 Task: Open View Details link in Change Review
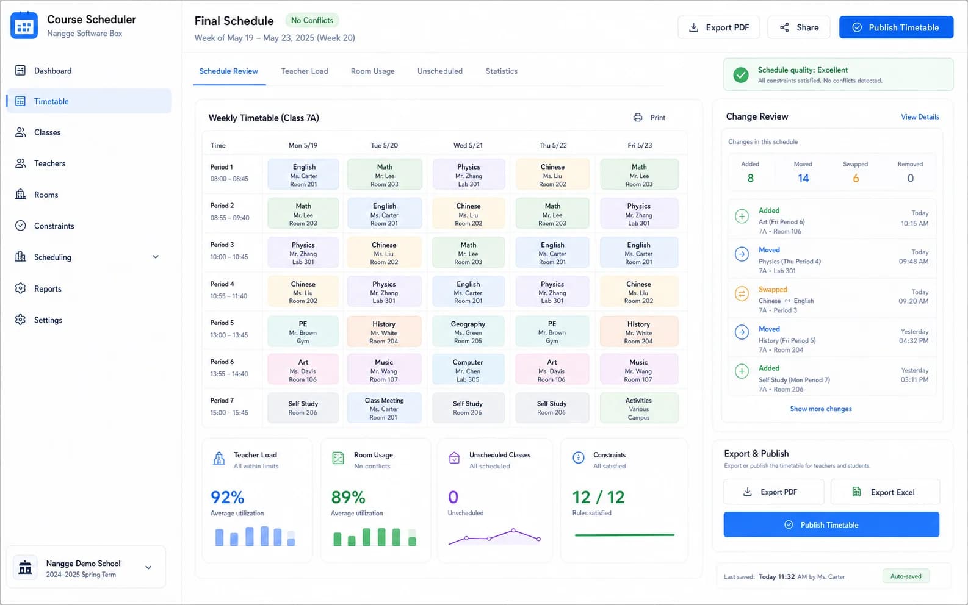tap(920, 117)
